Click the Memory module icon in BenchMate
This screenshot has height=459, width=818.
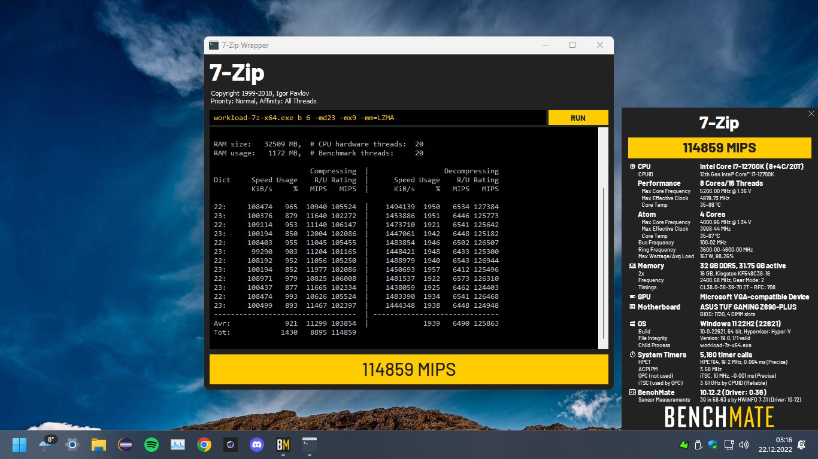pyautogui.click(x=632, y=266)
